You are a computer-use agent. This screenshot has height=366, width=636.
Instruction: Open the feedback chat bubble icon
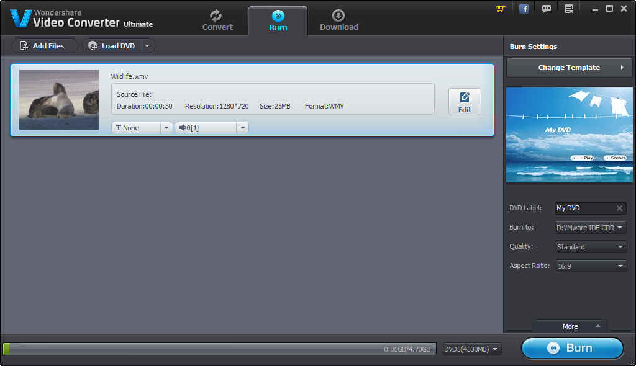[x=547, y=9]
